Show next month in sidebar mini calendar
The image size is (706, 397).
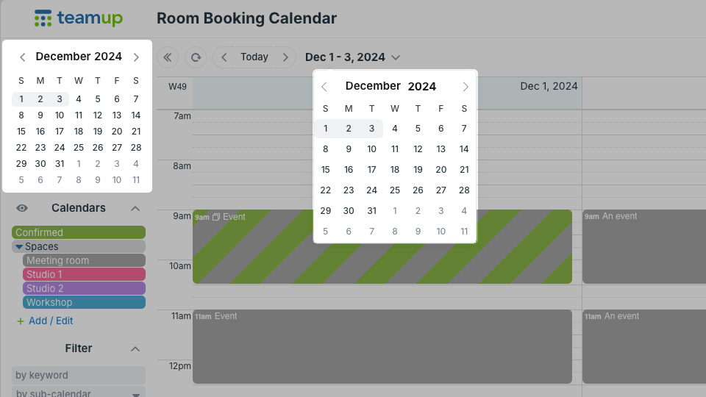click(x=136, y=57)
